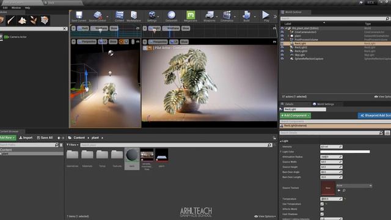Image resolution: width=391 pixels, height=220 pixels.
Task: Click the Show button in the Right viewport
Action: 186,28
